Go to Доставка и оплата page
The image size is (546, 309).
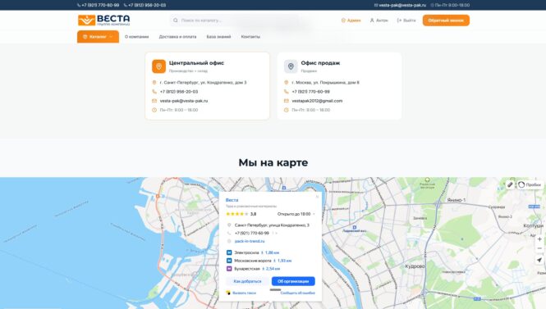click(177, 37)
